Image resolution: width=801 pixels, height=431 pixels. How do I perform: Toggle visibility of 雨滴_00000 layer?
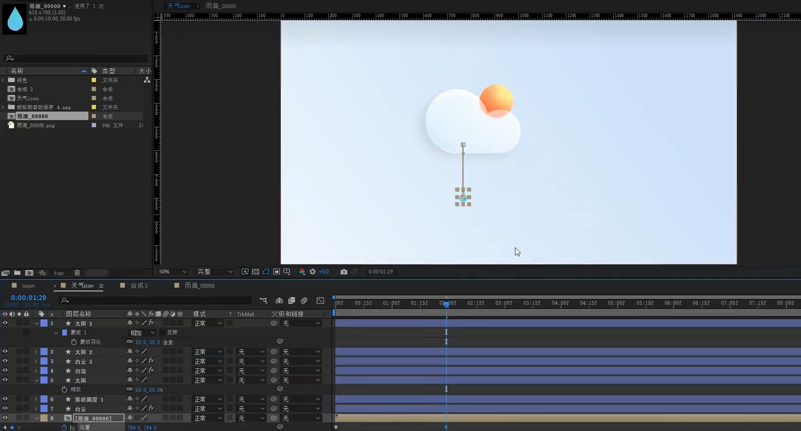[x=5, y=418]
